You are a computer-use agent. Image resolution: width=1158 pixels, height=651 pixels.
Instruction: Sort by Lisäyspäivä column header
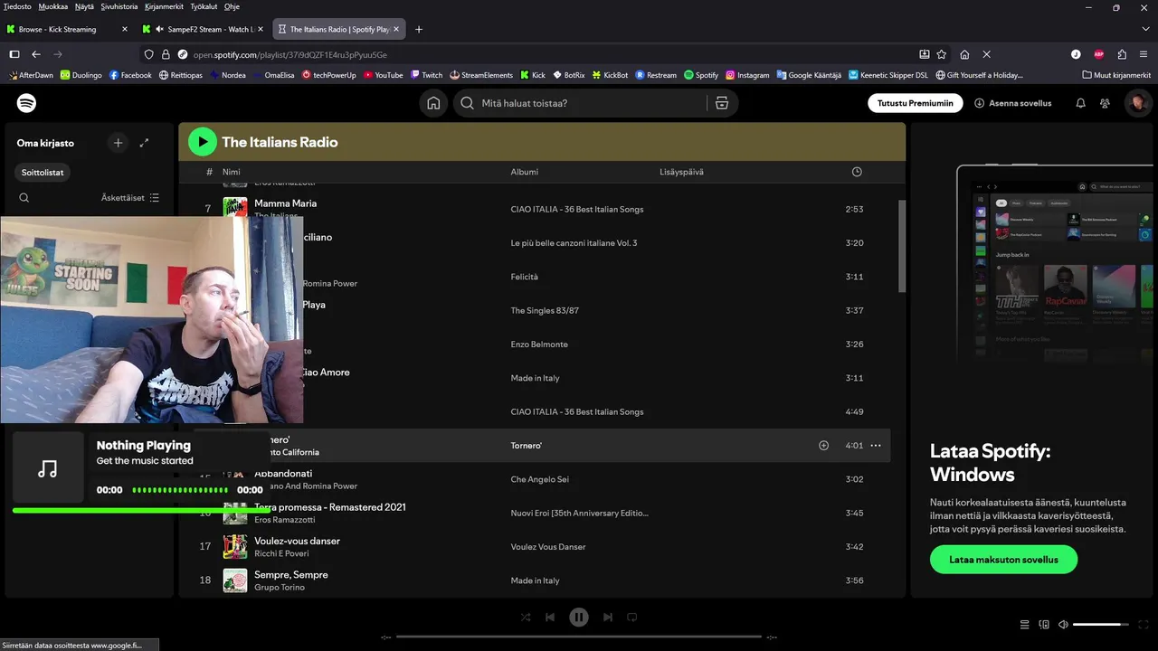[681, 172]
